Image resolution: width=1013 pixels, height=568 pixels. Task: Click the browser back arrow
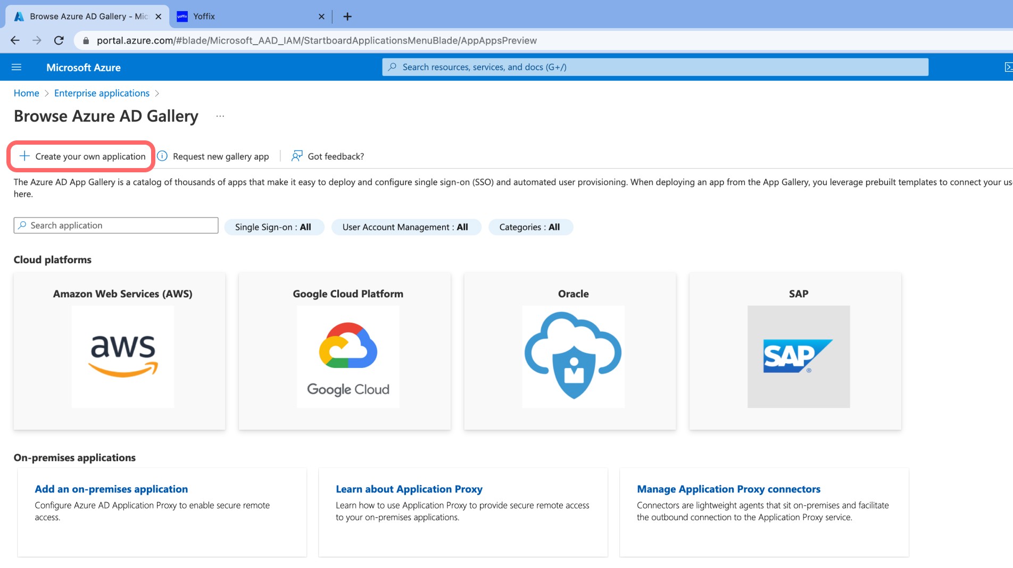(x=15, y=40)
